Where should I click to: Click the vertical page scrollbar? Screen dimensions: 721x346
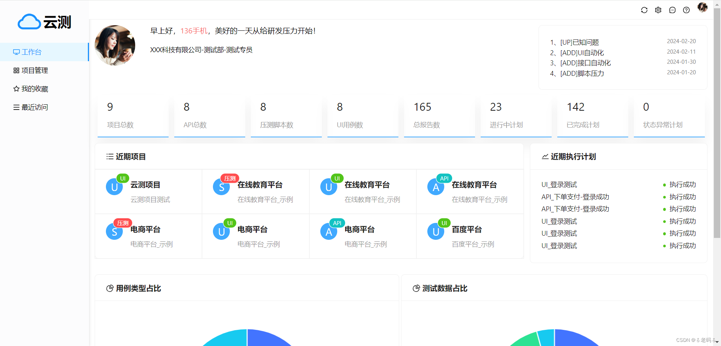pyautogui.click(x=717, y=124)
